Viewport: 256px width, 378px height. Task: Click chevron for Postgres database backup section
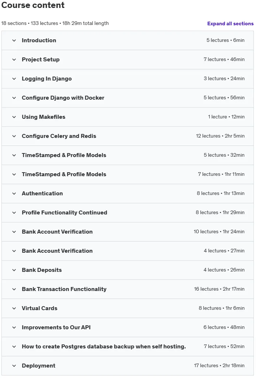[14, 347]
